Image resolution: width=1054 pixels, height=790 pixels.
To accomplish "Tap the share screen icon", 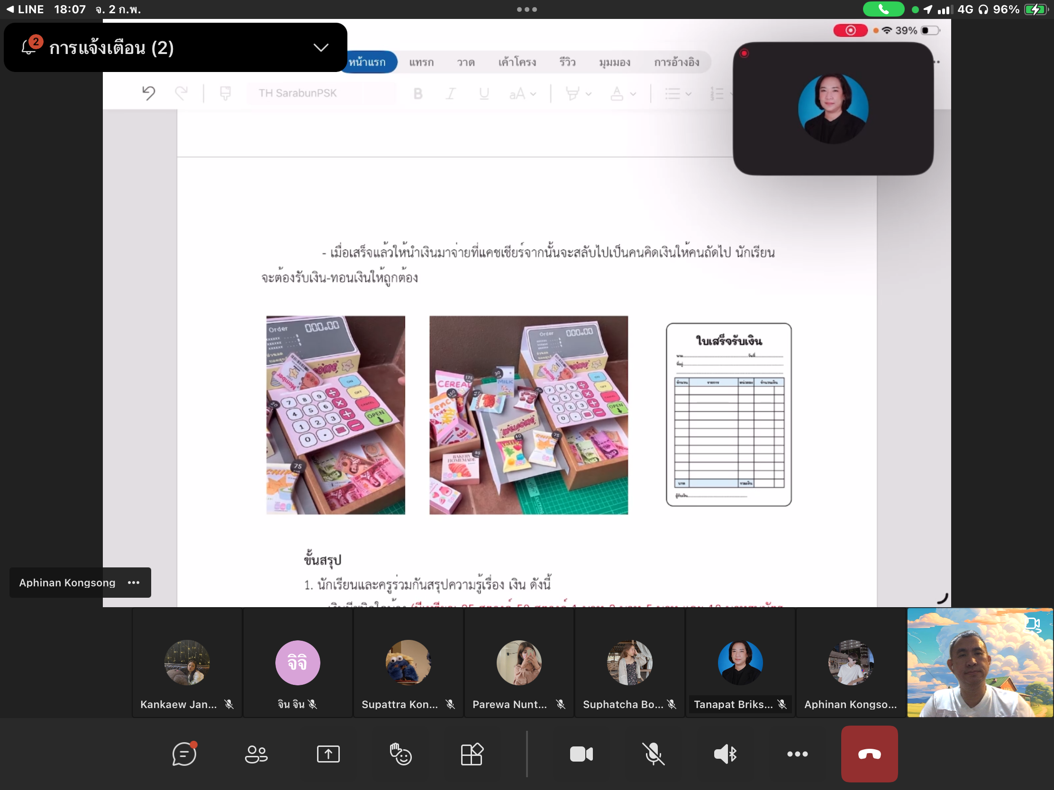I will click(328, 754).
